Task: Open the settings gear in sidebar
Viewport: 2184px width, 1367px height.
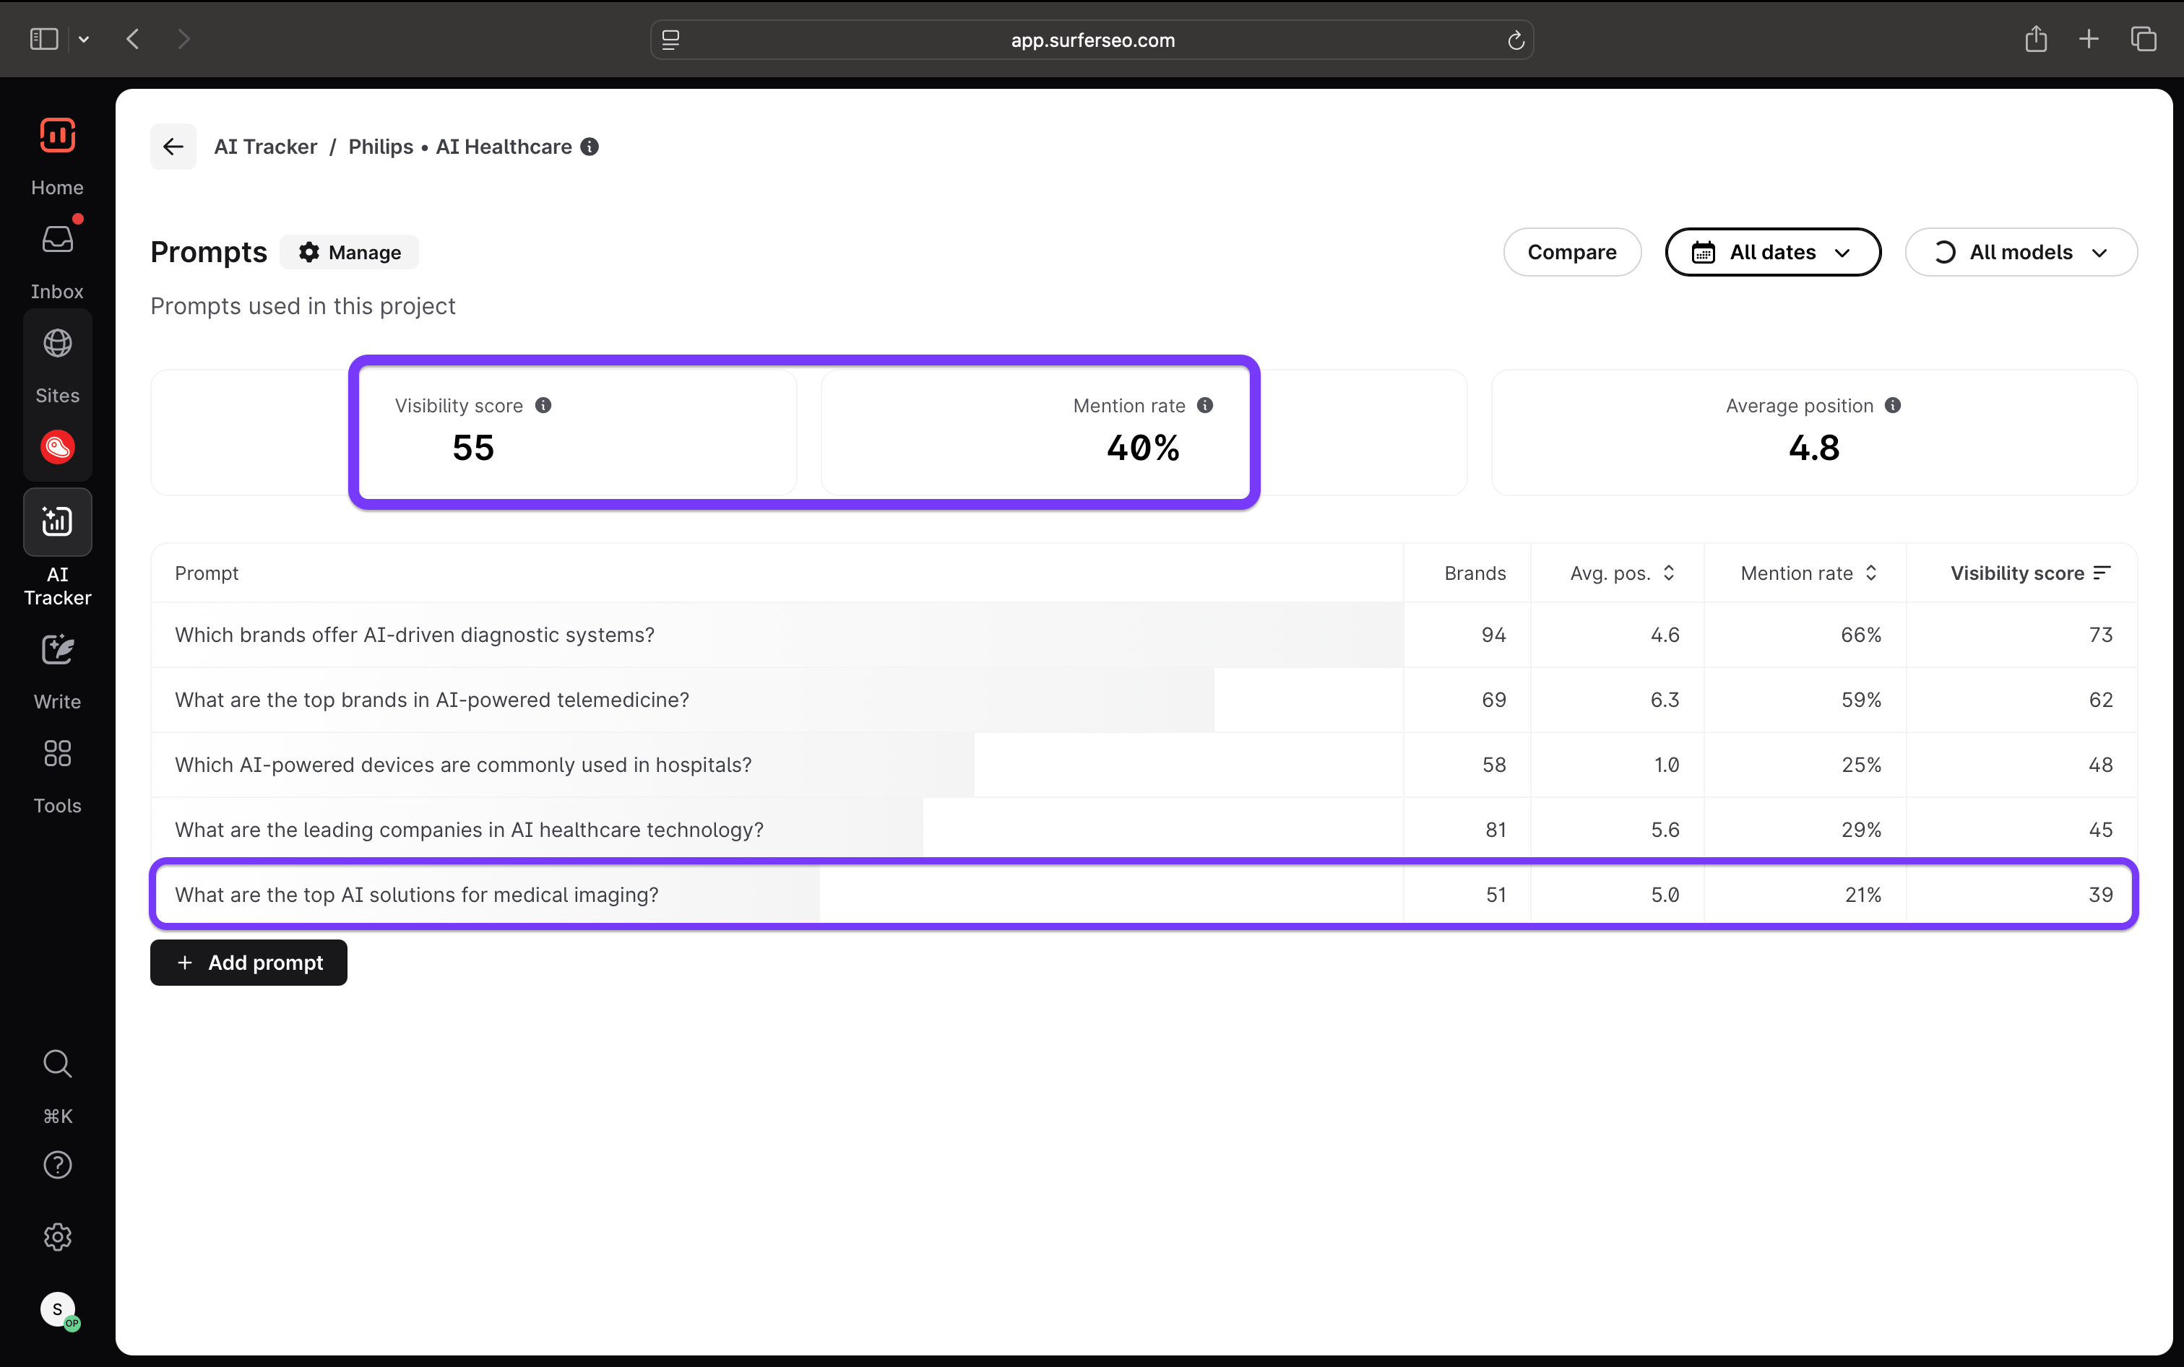Action: click(57, 1237)
